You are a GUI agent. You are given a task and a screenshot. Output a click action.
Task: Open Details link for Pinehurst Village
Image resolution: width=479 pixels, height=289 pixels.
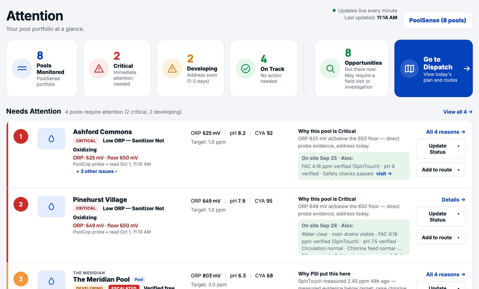pyautogui.click(x=453, y=200)
